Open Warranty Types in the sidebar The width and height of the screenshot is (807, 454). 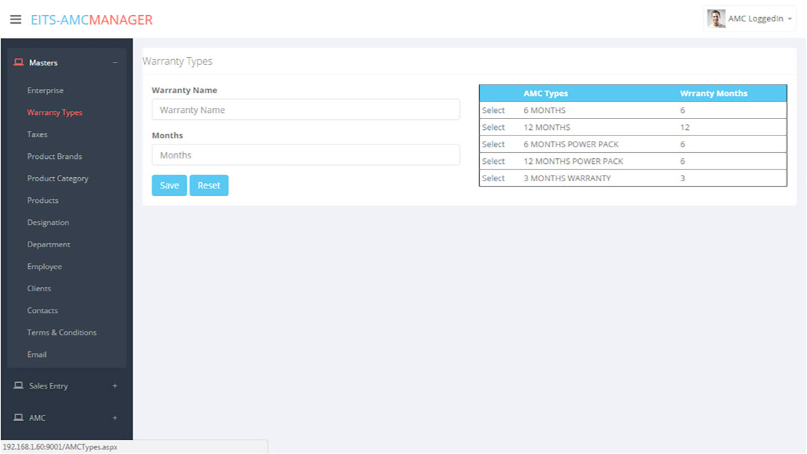(55, 112)
